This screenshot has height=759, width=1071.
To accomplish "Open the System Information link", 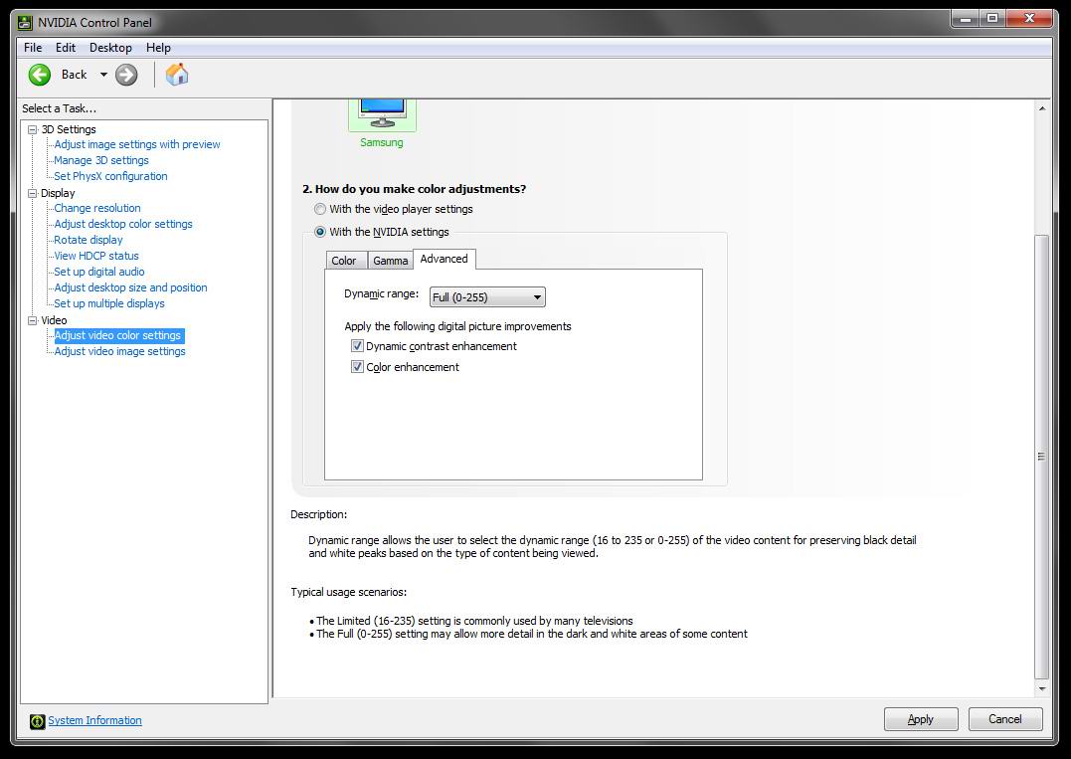I will (94, 720).
